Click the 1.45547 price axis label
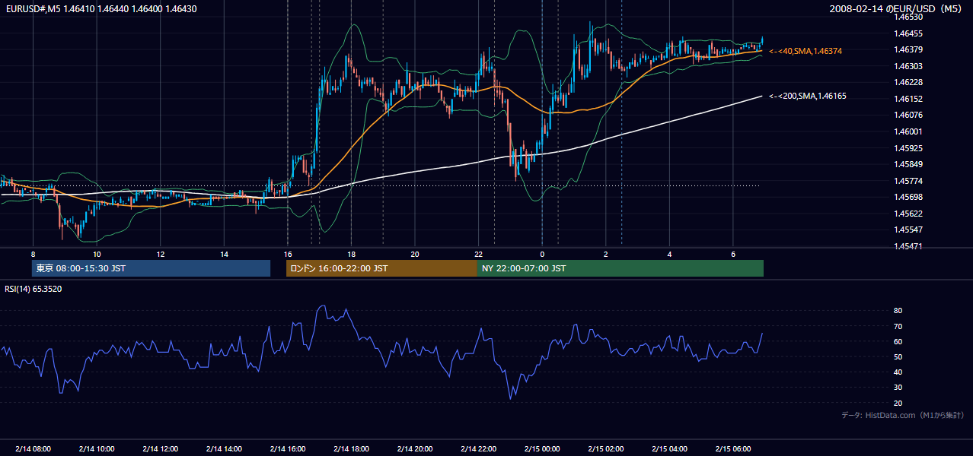 click(x=908, y=230)
